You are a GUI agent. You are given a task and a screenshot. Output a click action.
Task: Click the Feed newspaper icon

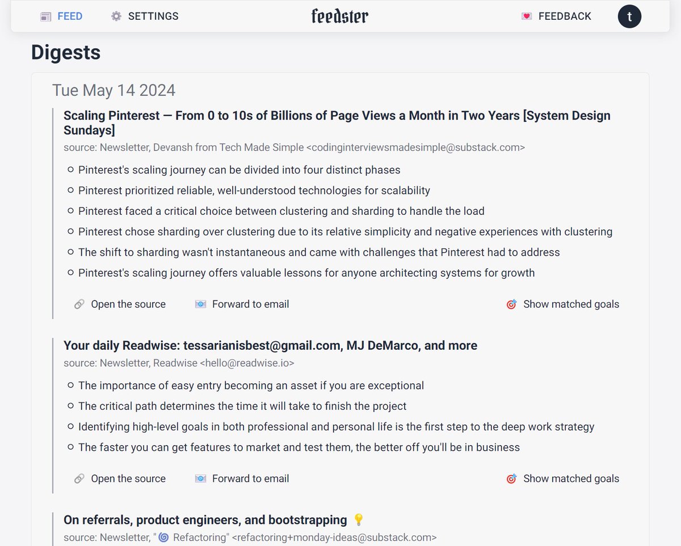(46, 16)
